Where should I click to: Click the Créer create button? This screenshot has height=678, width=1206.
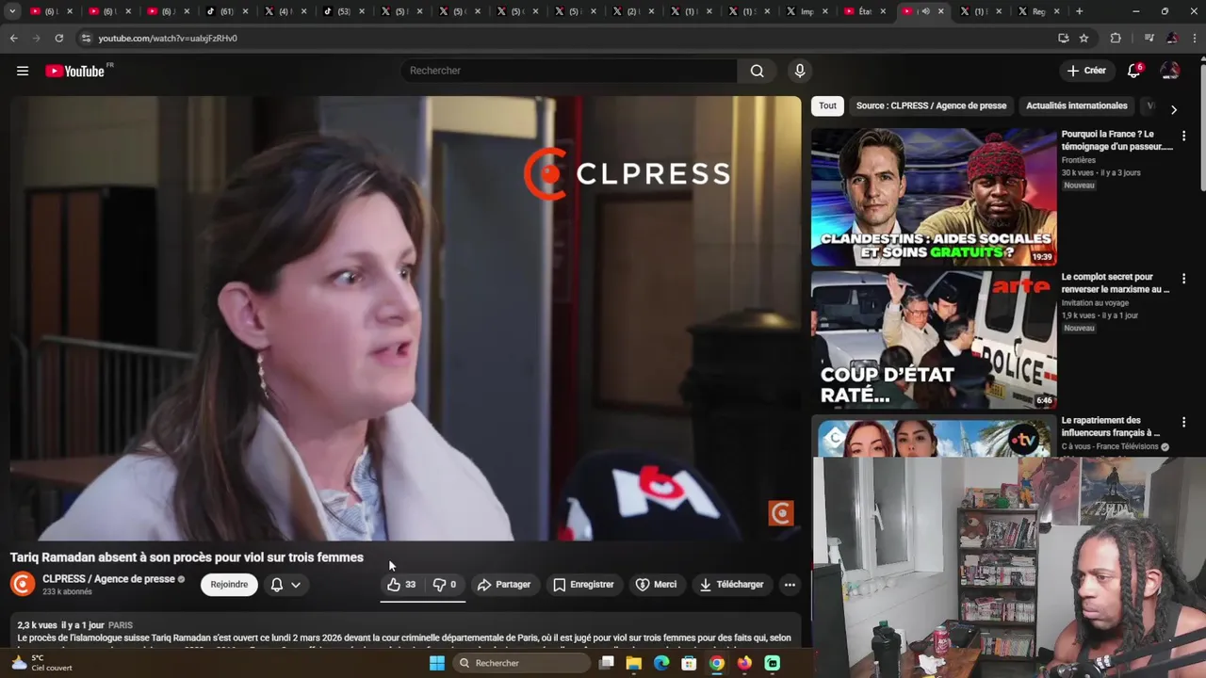pyautogui.click(x=1086, y=71)
